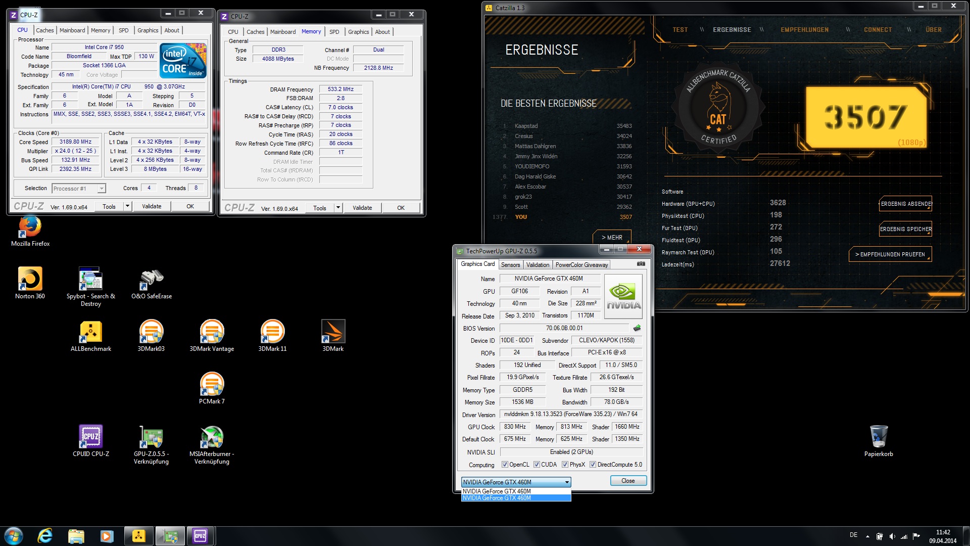
Task: Click the Action Center flag icon
Action: (916, 536)
